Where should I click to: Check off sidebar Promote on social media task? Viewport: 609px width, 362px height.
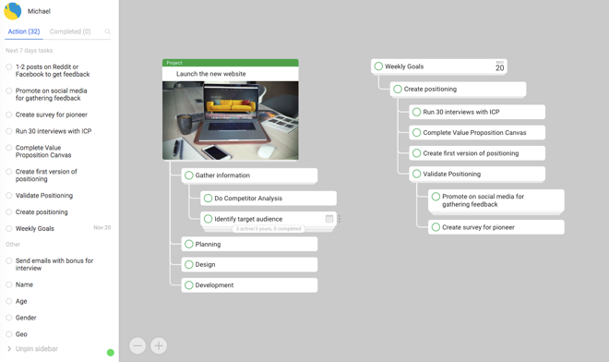(8, 90)
